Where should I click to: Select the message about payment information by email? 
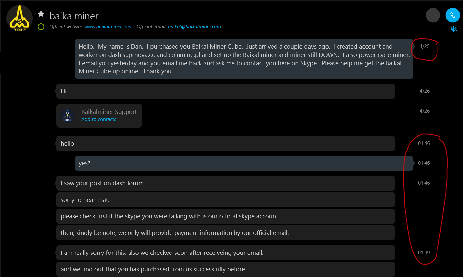click(226, 233)
